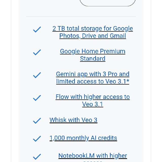
Task: Follow the Gemini app with 3 Pro link
Action: tap(93, 74)
